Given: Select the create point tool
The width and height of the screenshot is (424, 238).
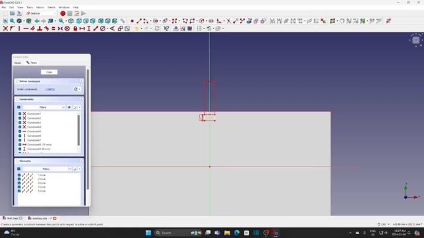Looking at the screenshot, I should click(x=132, y=20).
